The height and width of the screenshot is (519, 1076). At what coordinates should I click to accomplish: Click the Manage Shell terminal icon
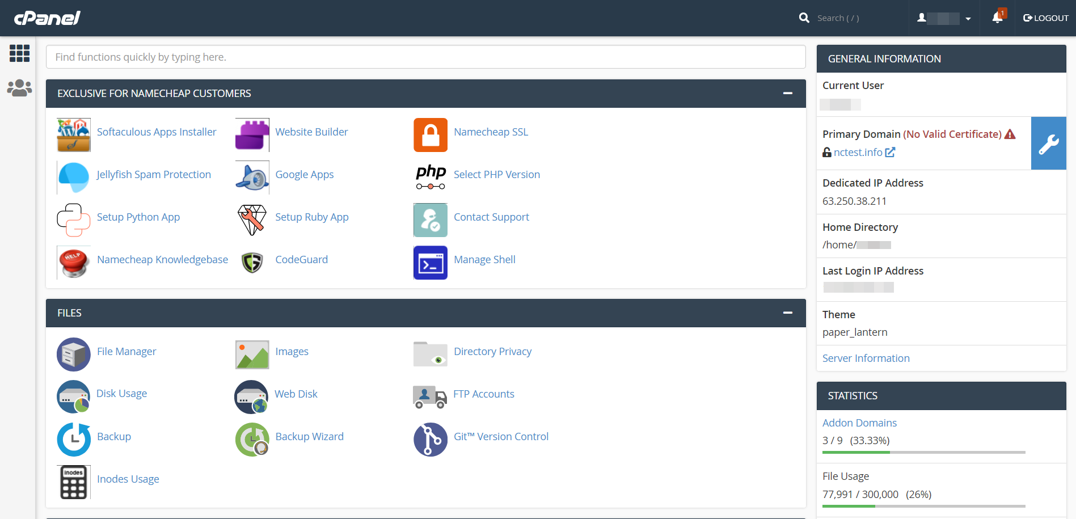(431, 263)
